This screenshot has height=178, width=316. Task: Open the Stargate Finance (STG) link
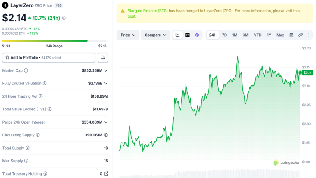click(x=148, y=11)
